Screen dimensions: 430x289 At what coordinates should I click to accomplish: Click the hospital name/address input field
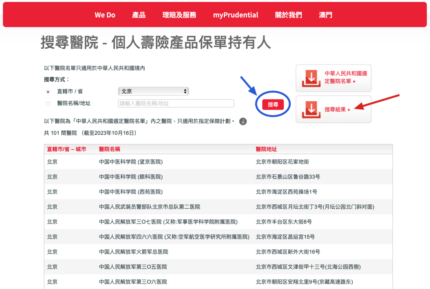[x=176, y=103]
